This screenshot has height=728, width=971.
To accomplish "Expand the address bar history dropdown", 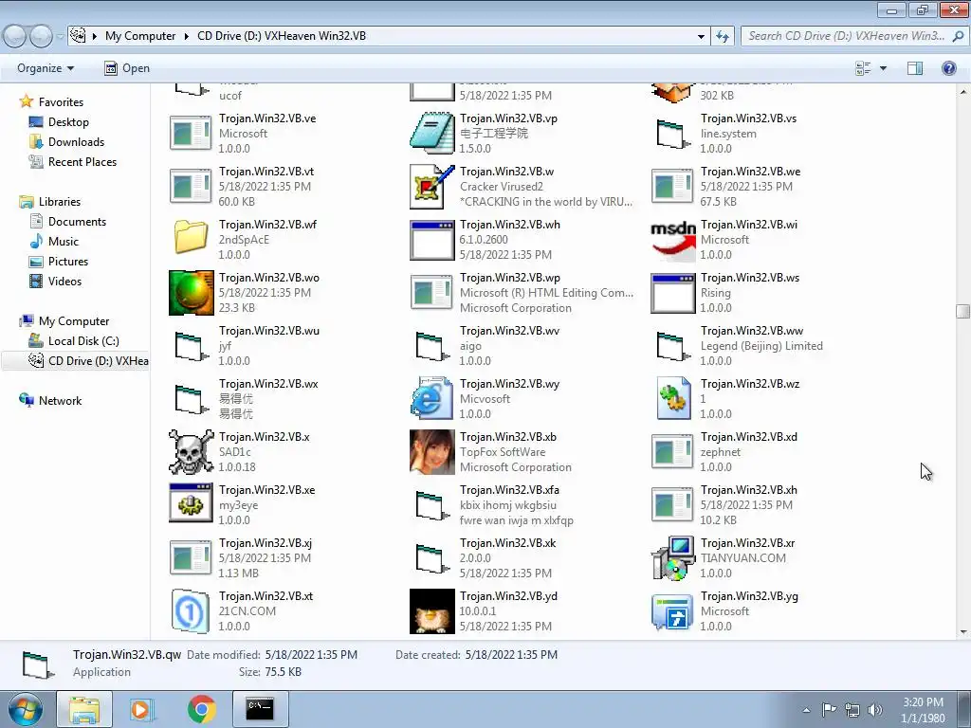I will click(701, 36).
